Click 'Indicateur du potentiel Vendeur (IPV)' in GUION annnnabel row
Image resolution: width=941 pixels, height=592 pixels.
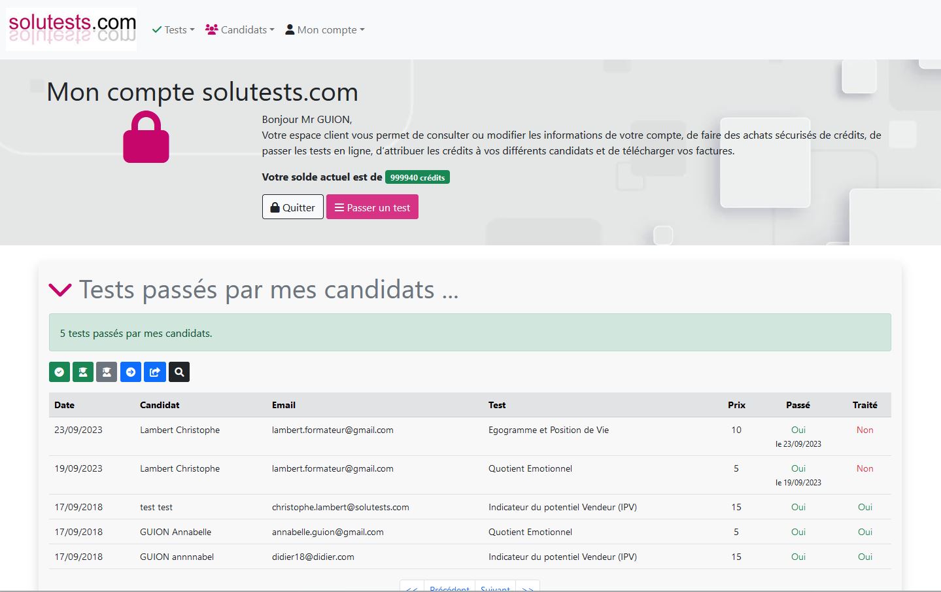pos(562,557)
